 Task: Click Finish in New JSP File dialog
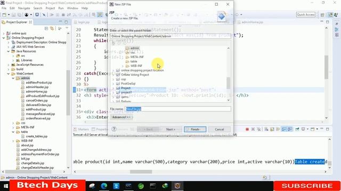coord(195,129)
